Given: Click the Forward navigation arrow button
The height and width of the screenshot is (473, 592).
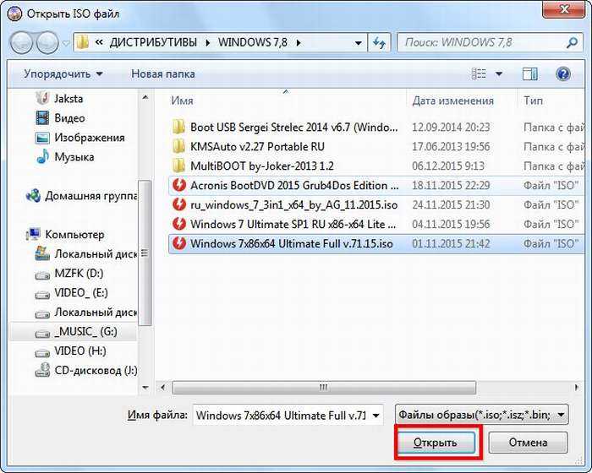Looking at the screenshot, I should click(x=47, y=42).
